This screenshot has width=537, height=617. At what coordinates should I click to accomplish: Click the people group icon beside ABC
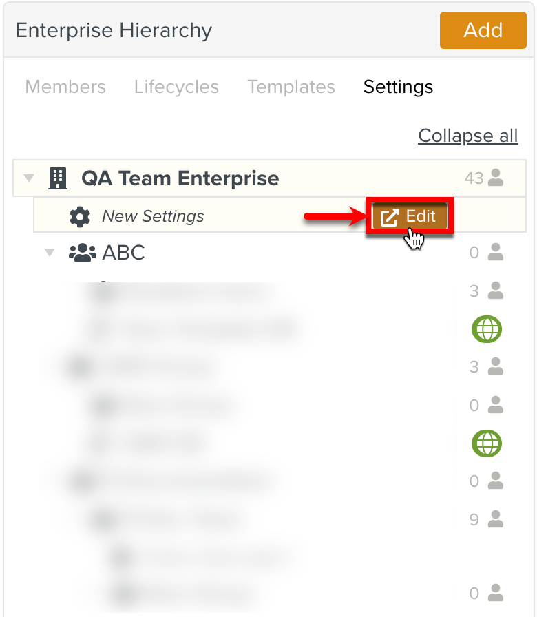coord(83,253)
